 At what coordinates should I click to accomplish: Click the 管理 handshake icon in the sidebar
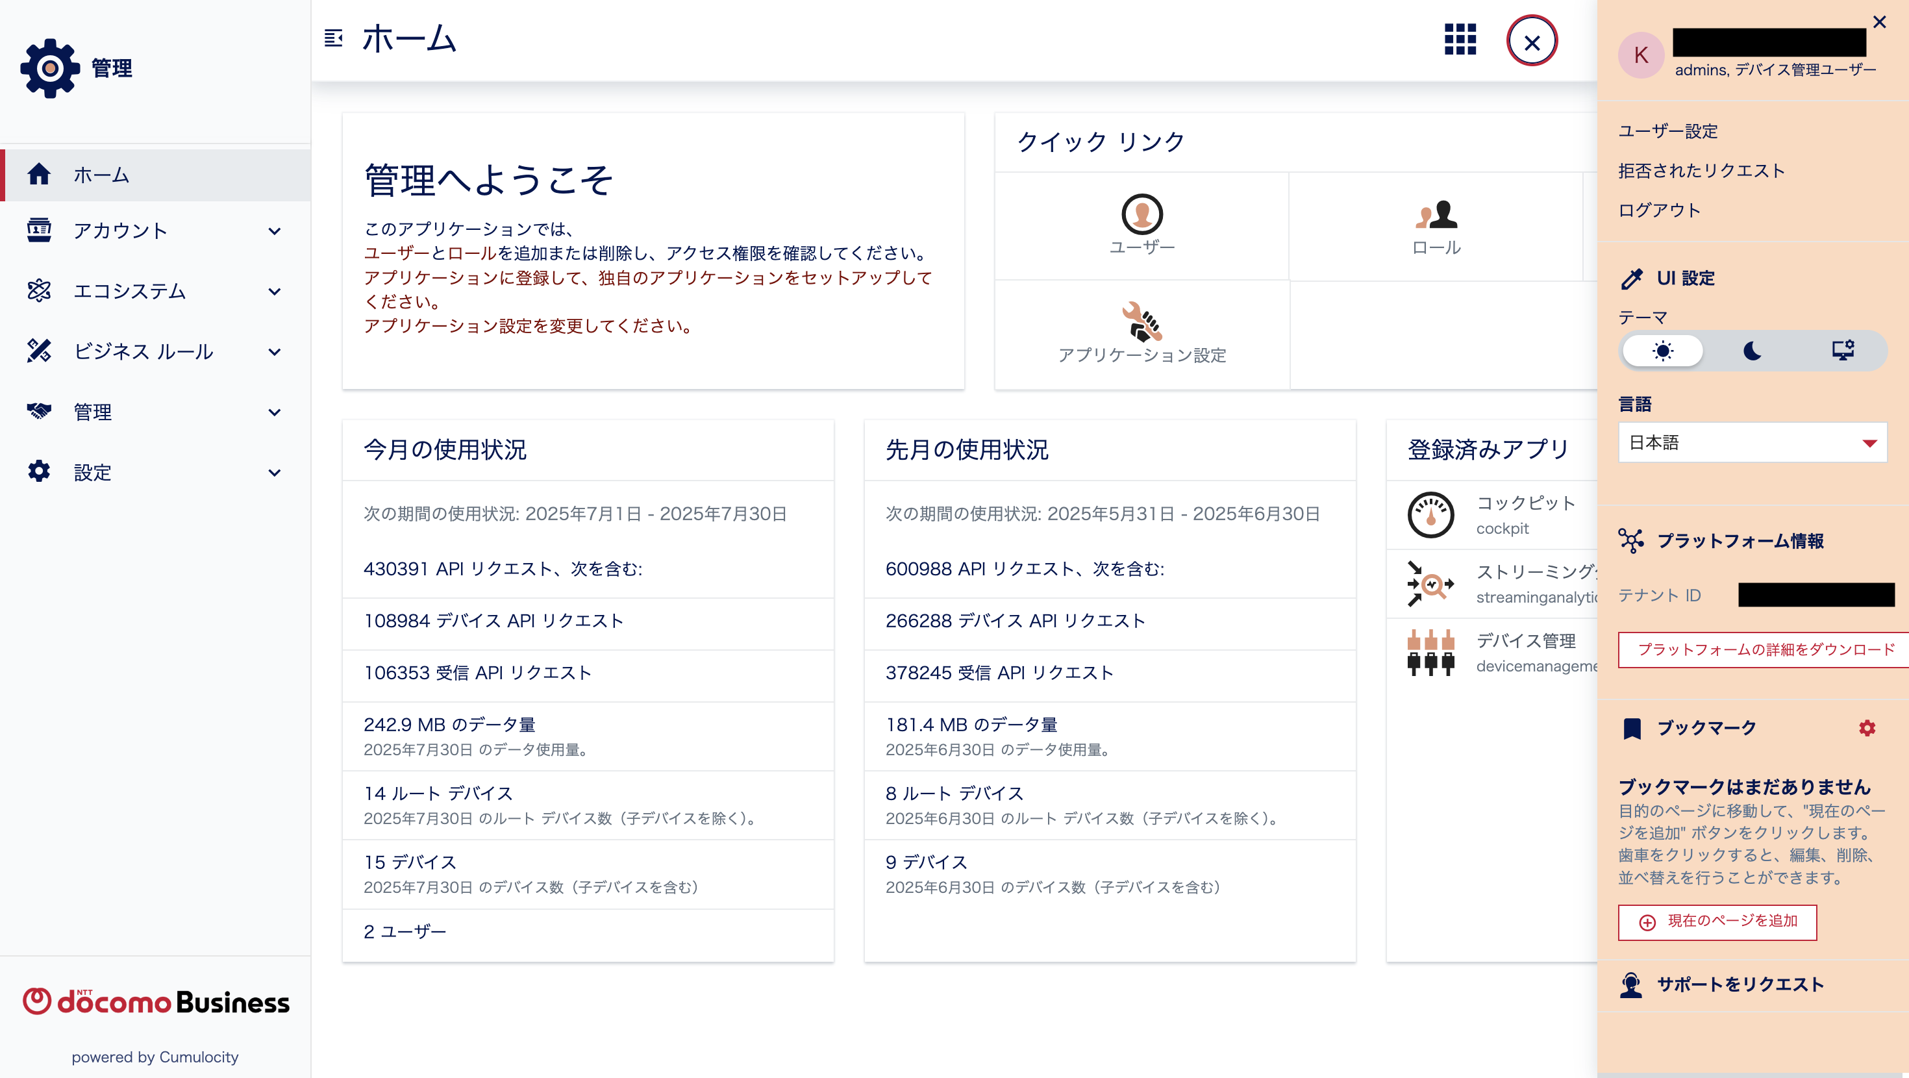click(38, 410)
